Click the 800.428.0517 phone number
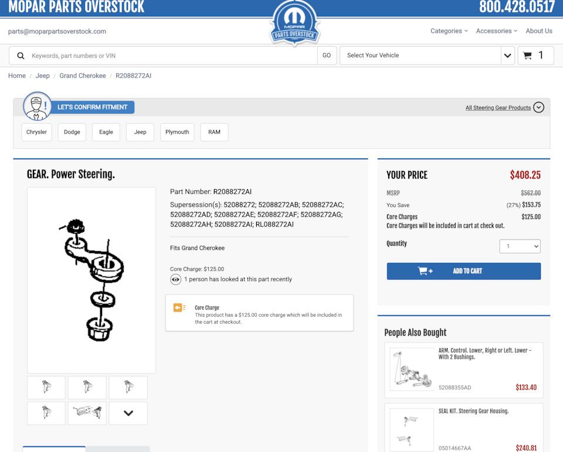Image resolution: width=563 pixels, height=452 pixels. click(x=517, y=6)
